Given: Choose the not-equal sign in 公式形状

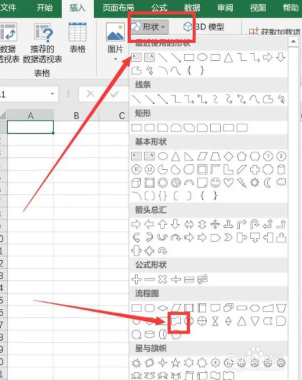Looking at the screenshot, I should (x=202, y=279).
